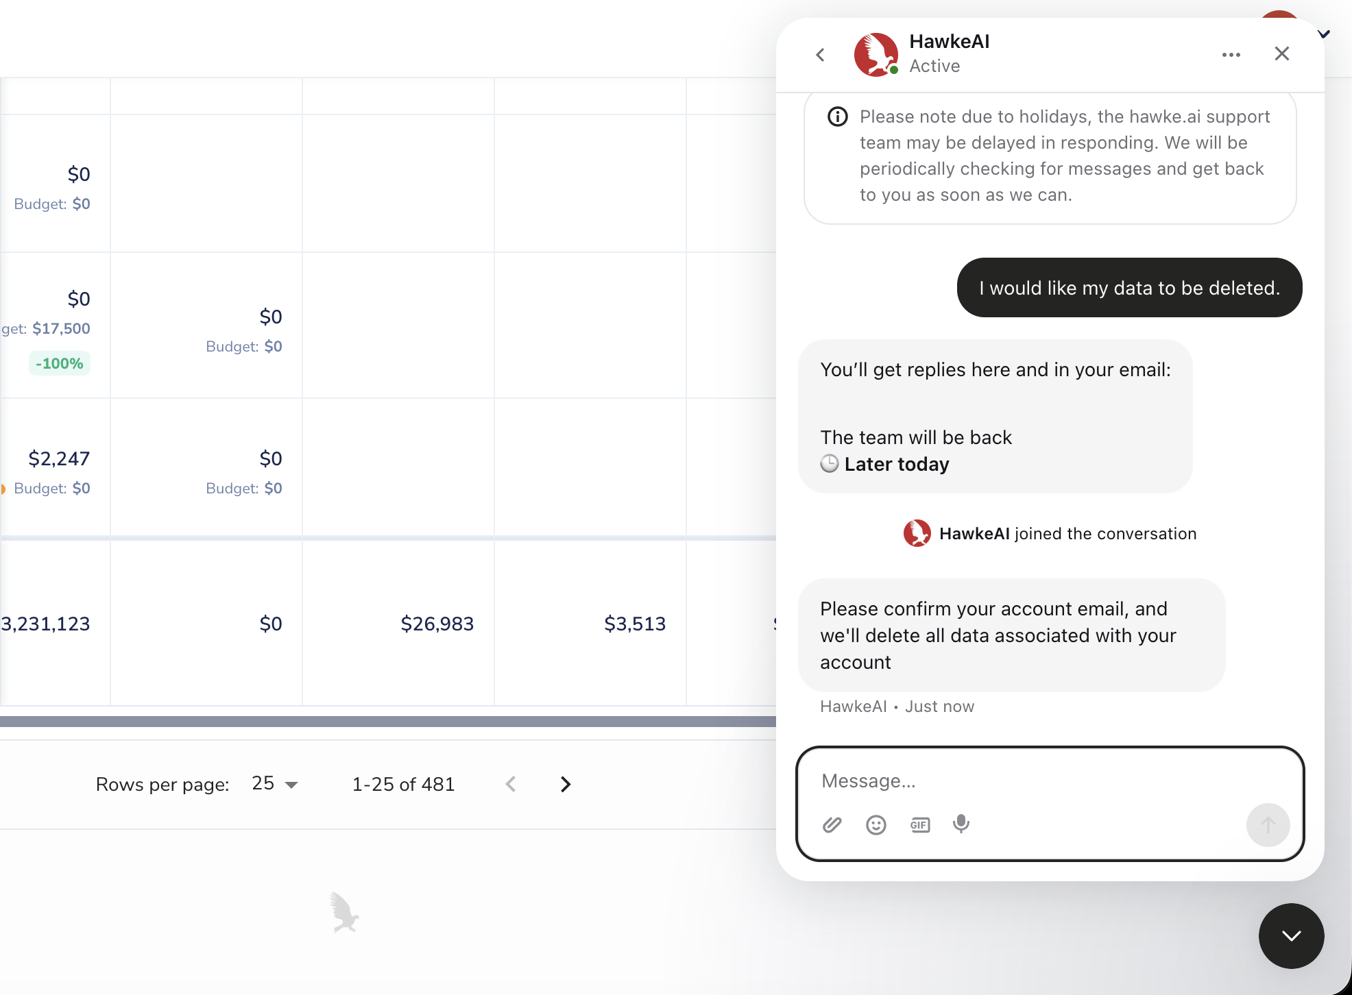Go to next table page
Screen dimensions: 1352x995
click(565, 784)
